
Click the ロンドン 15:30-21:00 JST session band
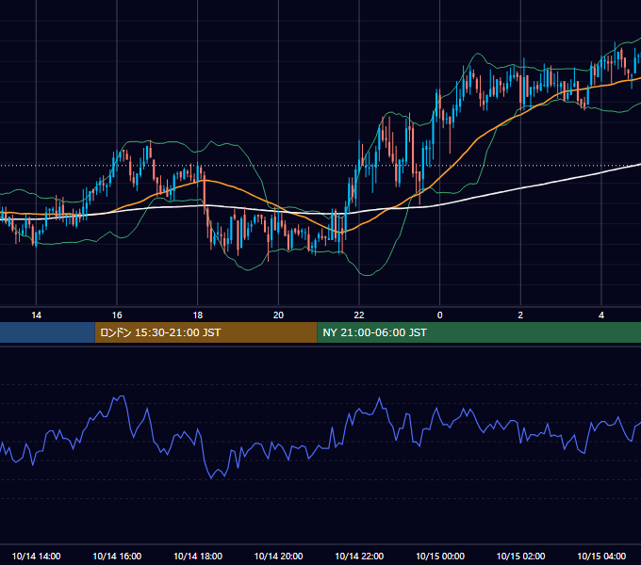[x=205, y=332]
